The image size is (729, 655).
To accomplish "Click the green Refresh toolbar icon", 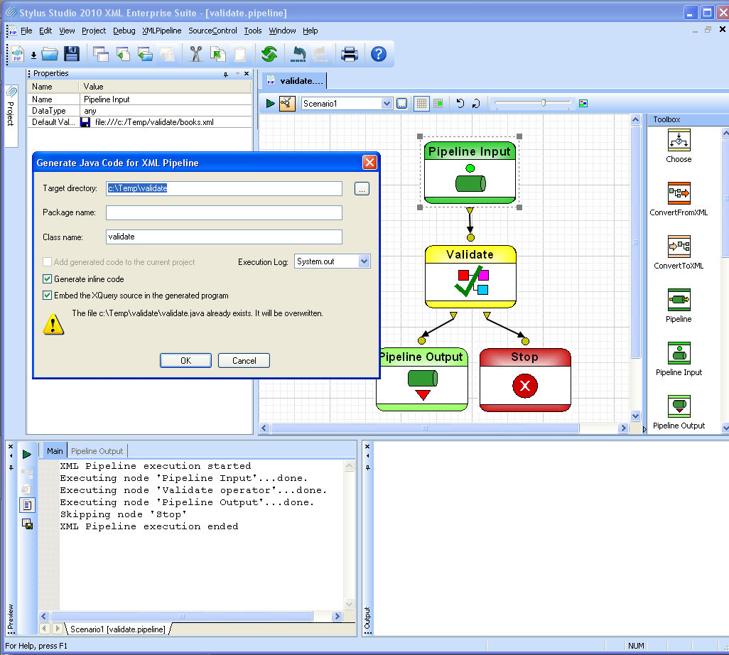I will (x=269, y=54).
